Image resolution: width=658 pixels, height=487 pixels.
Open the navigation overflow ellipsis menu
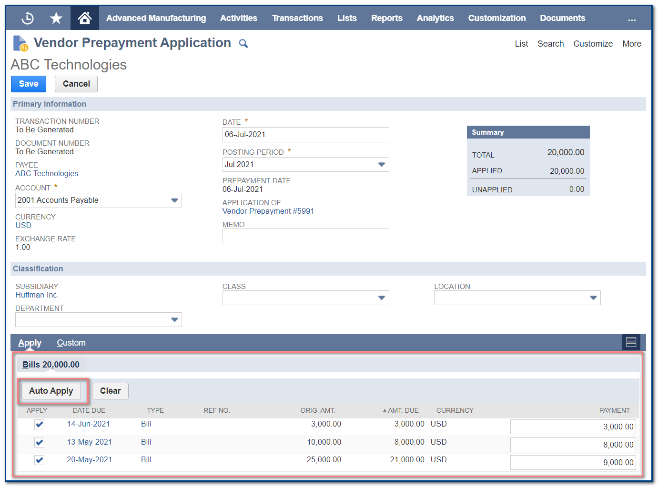click(632, 19)
